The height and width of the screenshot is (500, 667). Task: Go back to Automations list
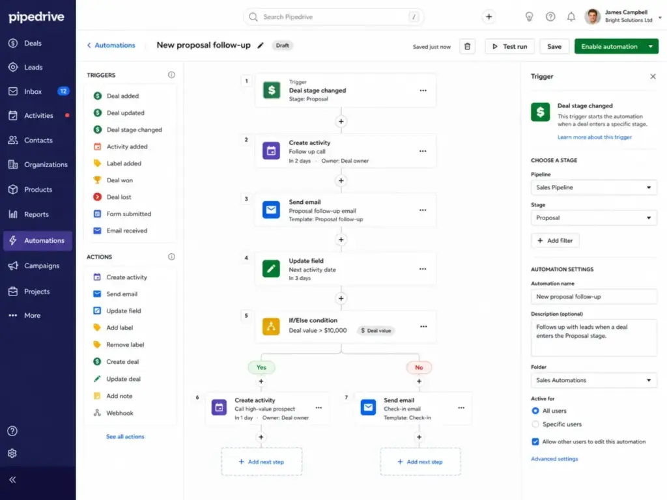point(111,45)
